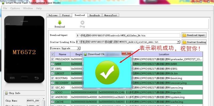
Task: Switch to the Format tab
Action: tap(66, 15)
